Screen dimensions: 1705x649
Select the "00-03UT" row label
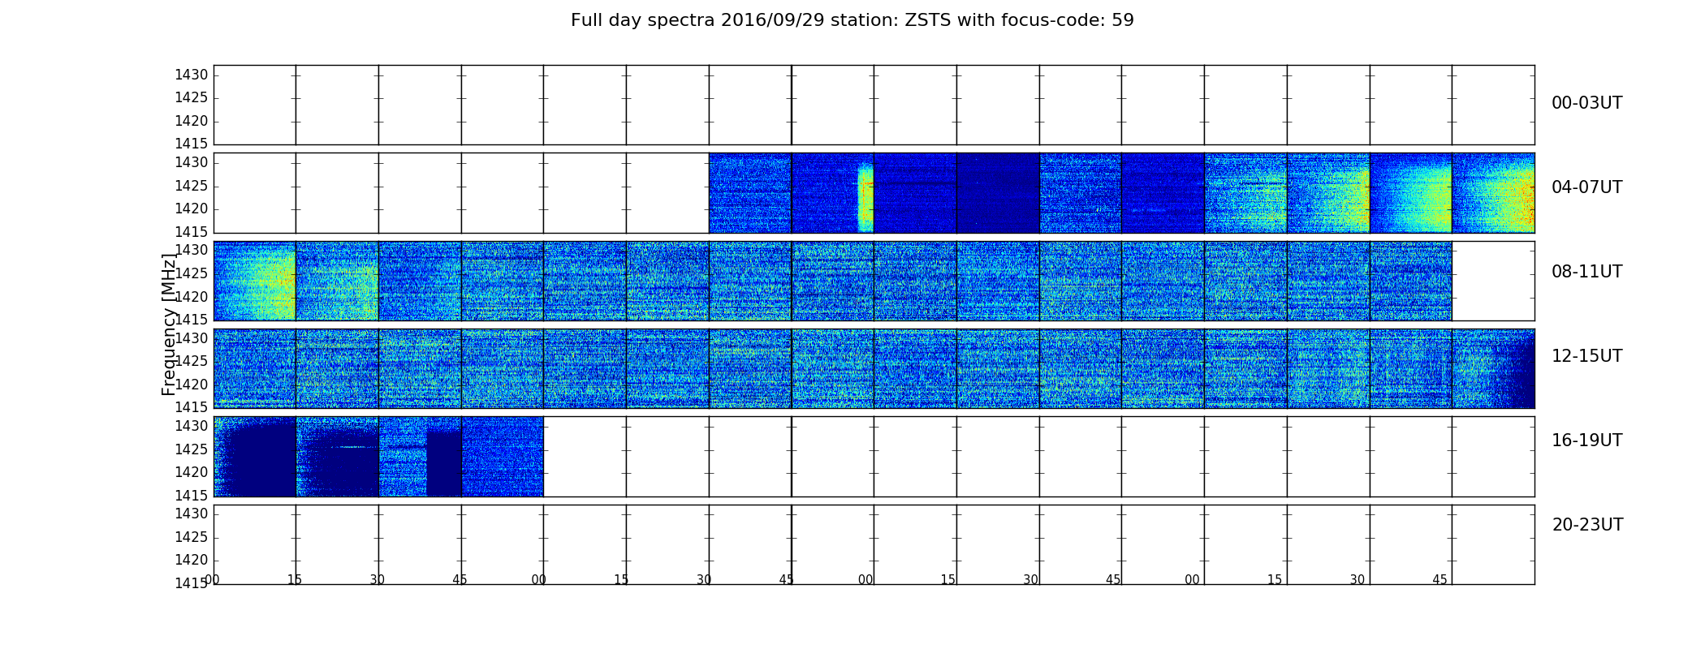pyautogui.click(x=1586, y=103)
